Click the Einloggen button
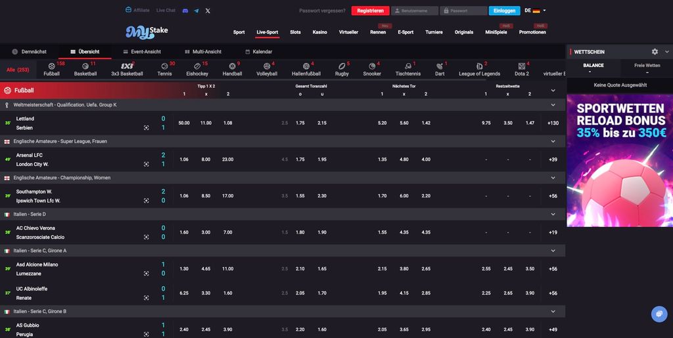 (504, 11)
